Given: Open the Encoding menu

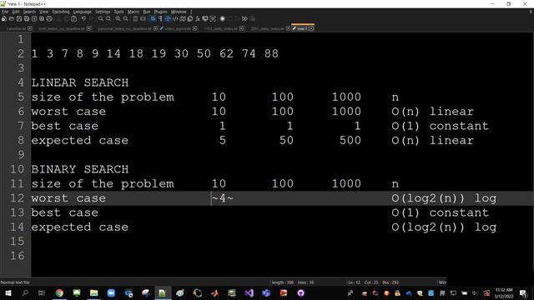Looking at the screenshot, I should pyautogui.click(x=61, y=12).
